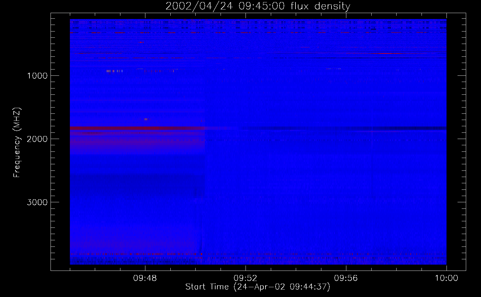Click the 'Start Time (24-Apr-02 09:44:37)' label
Viewport: 481px width, 297px height.
pos(258,287)
